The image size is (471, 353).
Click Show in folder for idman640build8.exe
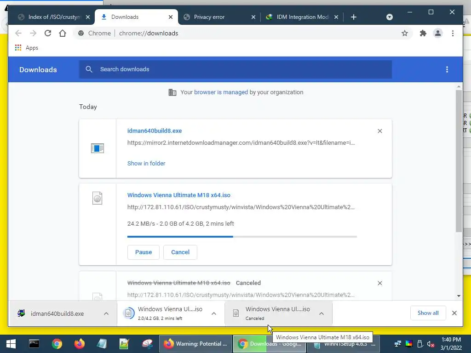pos(146,163)
